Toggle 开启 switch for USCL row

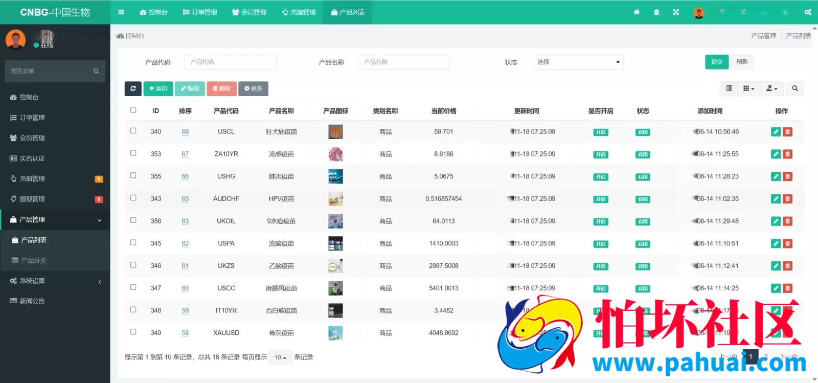[x=601, y=132]
